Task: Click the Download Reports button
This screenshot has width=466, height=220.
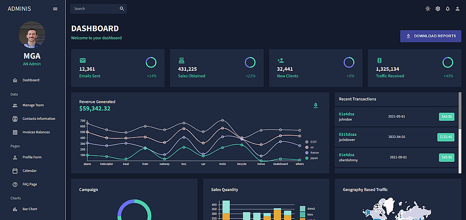Action: pyautogui.click(x=431, y=36)
